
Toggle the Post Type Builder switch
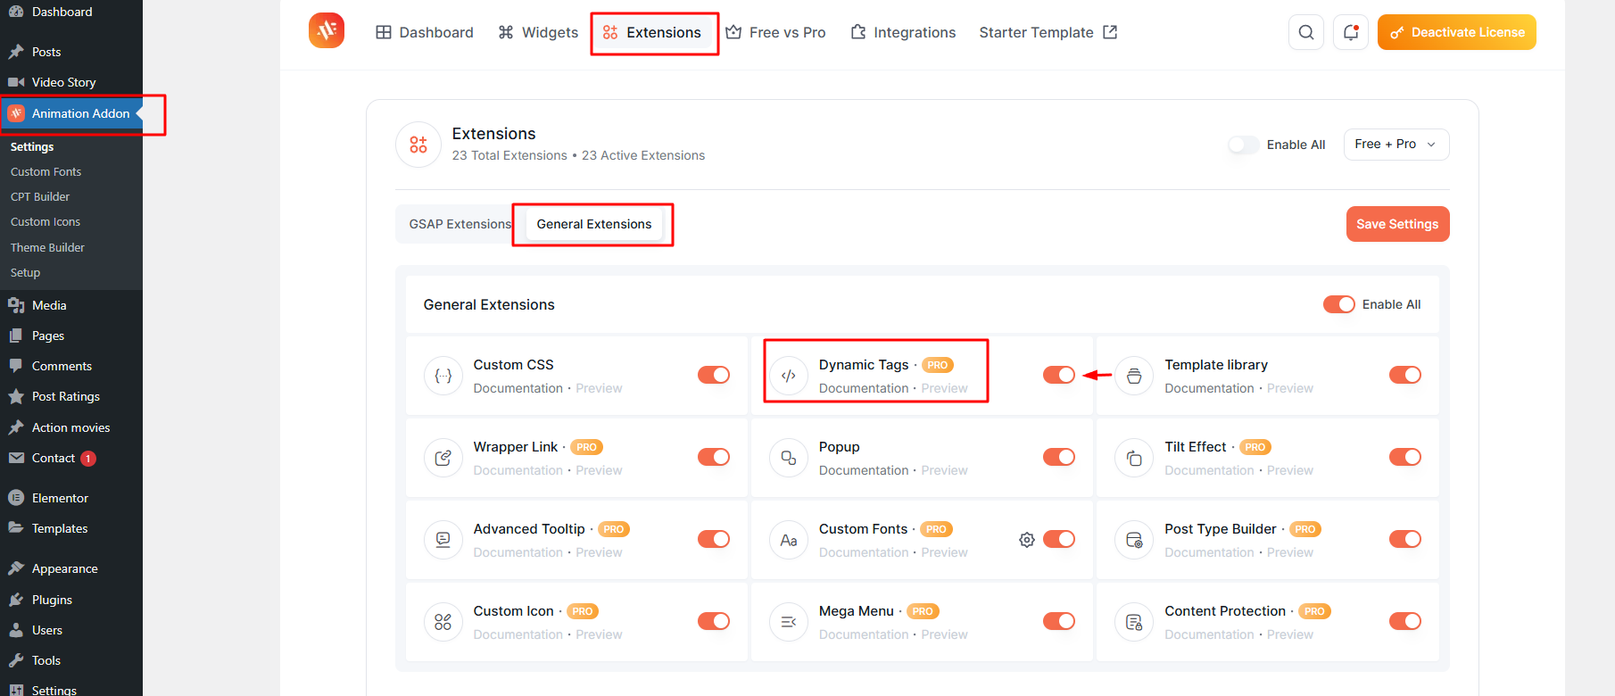(1405, 539)
